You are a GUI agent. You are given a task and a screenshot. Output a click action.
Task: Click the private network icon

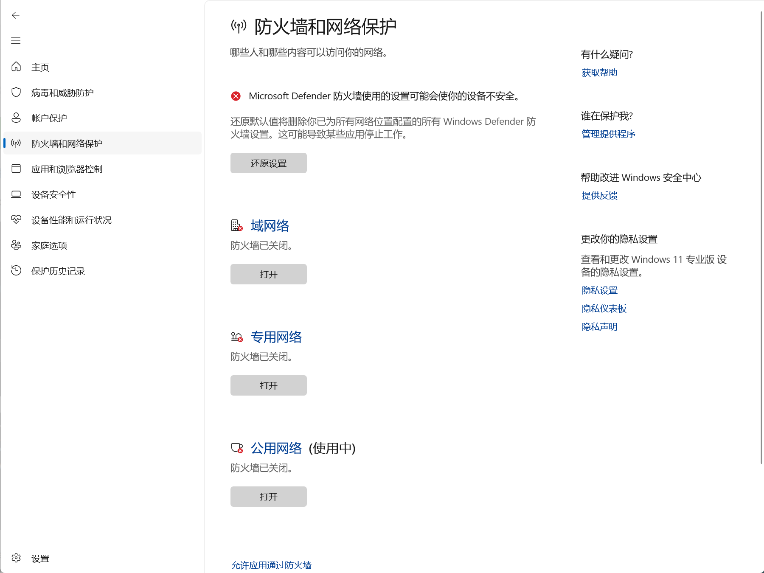[x=237, y=337]
